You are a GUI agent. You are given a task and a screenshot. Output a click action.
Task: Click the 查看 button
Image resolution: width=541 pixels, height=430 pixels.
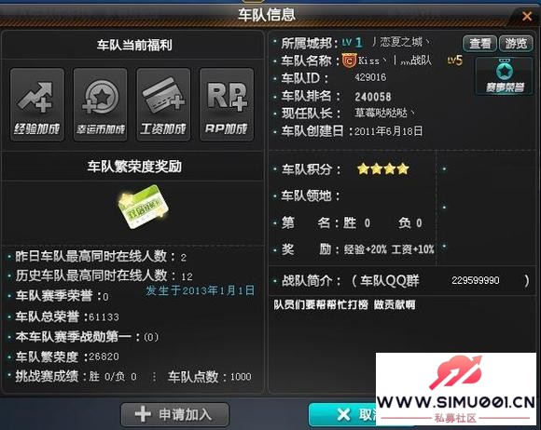tap(479, 44)
